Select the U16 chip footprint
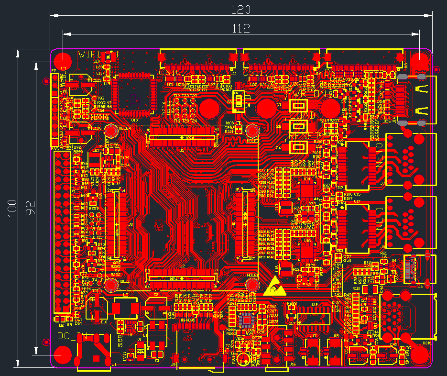Screen dimensions: 447x376 click(x=307, y=252)
